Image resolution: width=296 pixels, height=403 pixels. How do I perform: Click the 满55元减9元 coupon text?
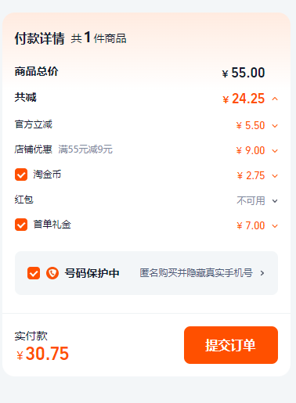pyautogui.click(x=85, y=149)
